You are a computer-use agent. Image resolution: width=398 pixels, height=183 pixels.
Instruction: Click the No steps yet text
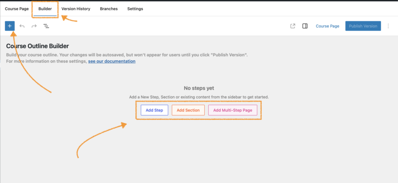tap(199, 88)
